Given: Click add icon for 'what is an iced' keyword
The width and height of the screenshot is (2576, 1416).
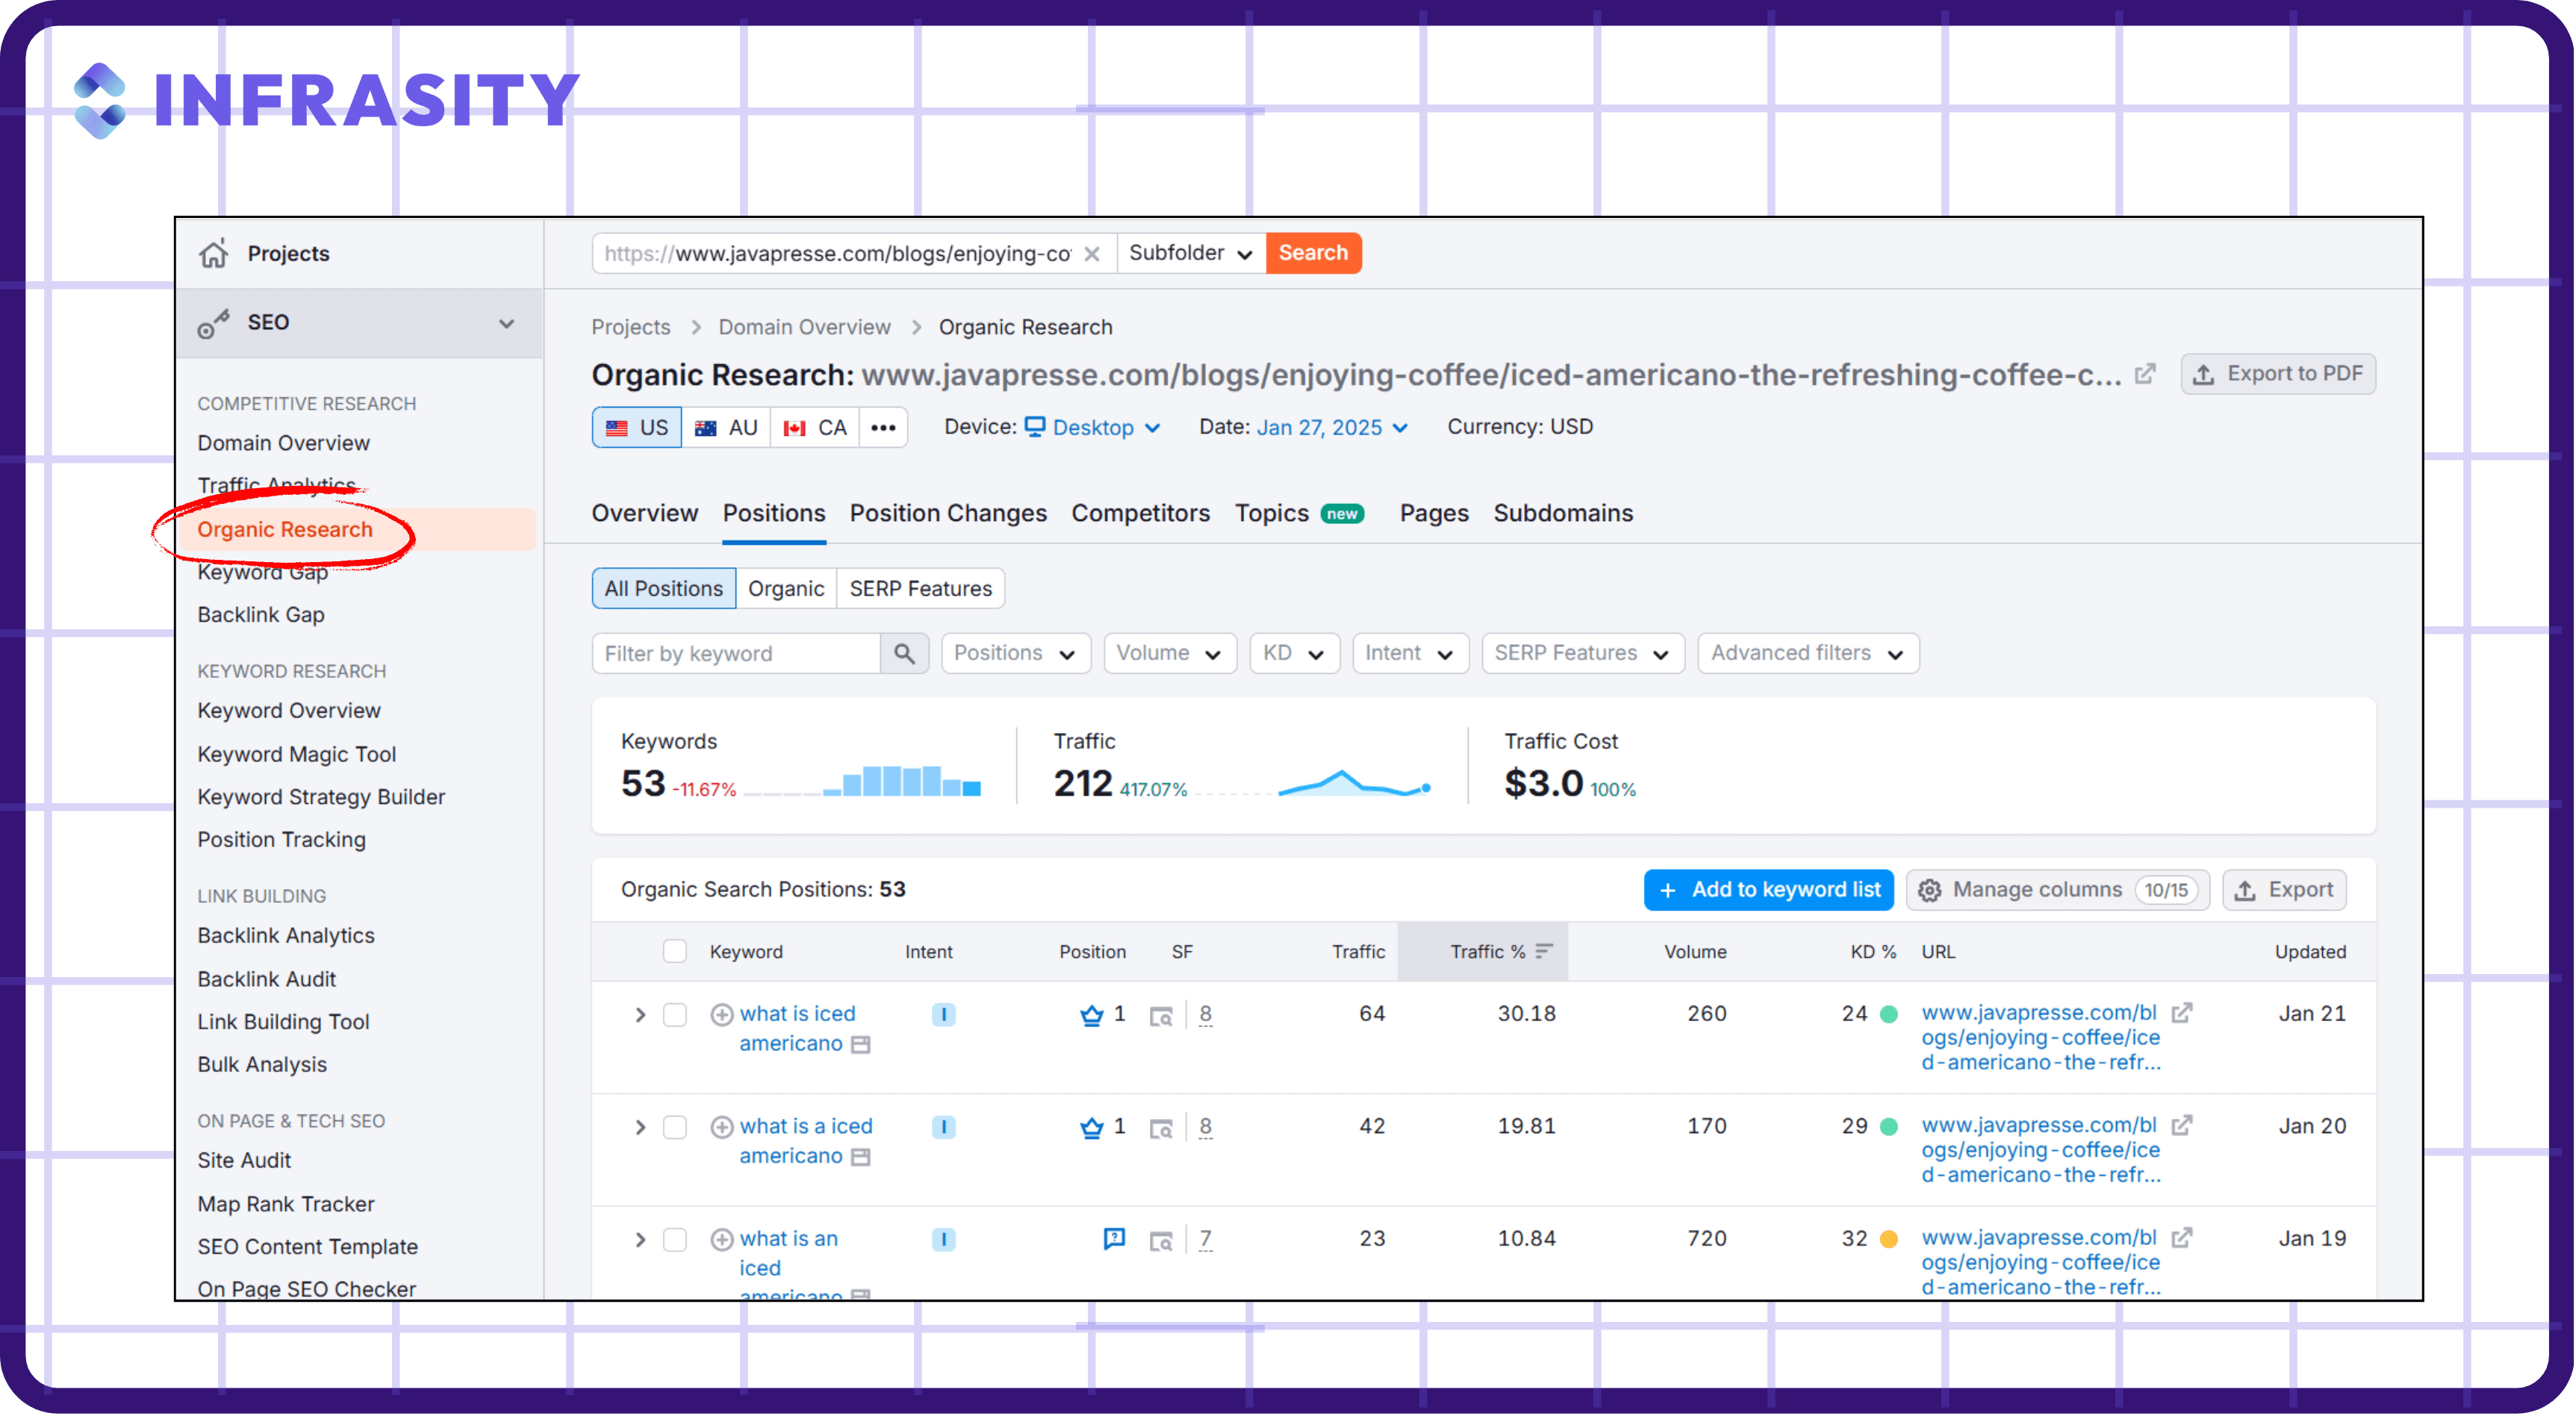Looking at the screenshot, I should (722, 1241).
